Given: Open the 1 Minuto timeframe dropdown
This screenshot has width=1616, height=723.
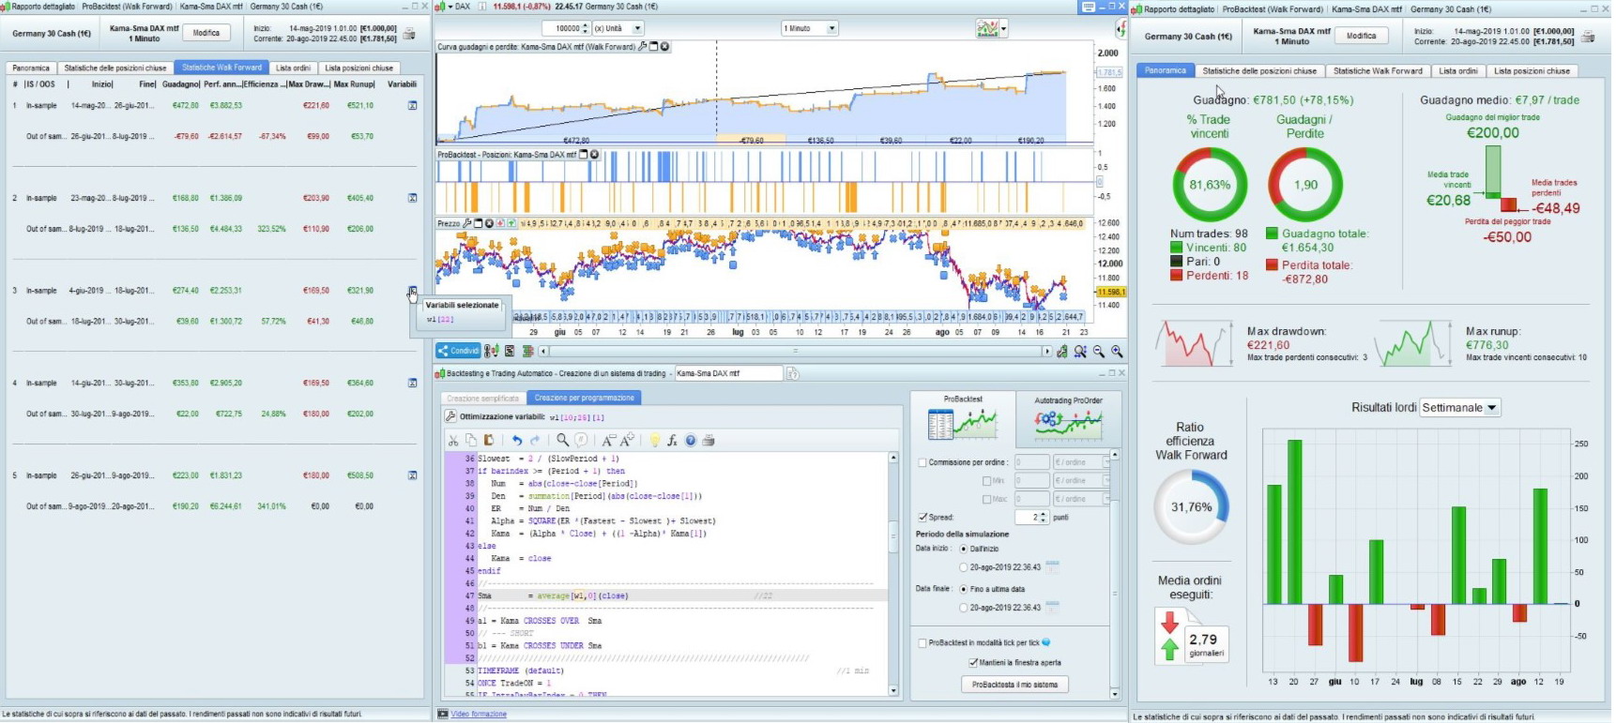Looking at the screenshot, I should click(x=809, y=28).
